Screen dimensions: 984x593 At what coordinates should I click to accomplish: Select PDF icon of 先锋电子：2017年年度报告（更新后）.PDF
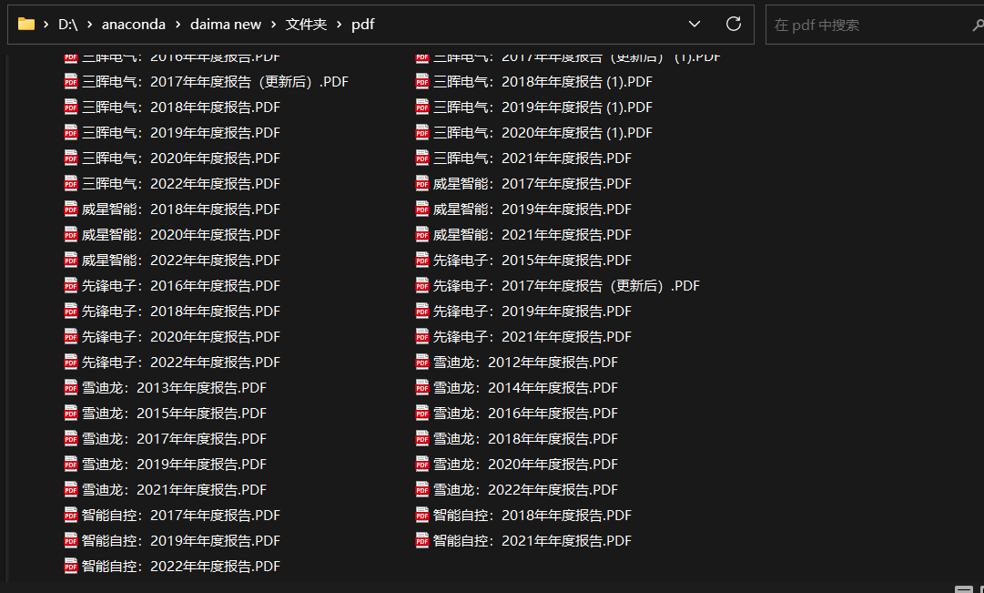point(422,286)
